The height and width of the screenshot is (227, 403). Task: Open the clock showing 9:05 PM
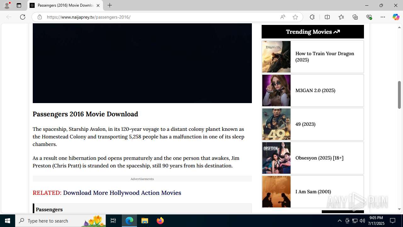(377, 221)
